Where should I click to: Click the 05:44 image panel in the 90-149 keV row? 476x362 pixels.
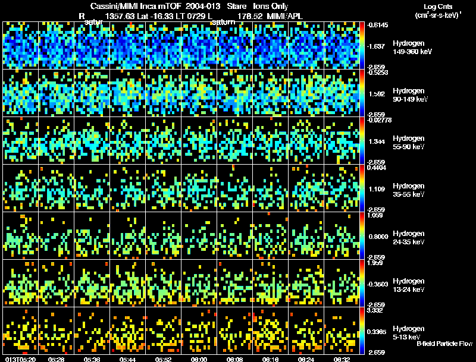(x=127, y=93)
